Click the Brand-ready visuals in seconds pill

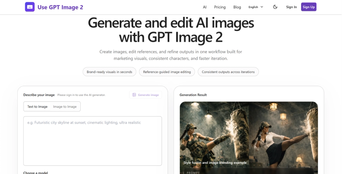109,72
